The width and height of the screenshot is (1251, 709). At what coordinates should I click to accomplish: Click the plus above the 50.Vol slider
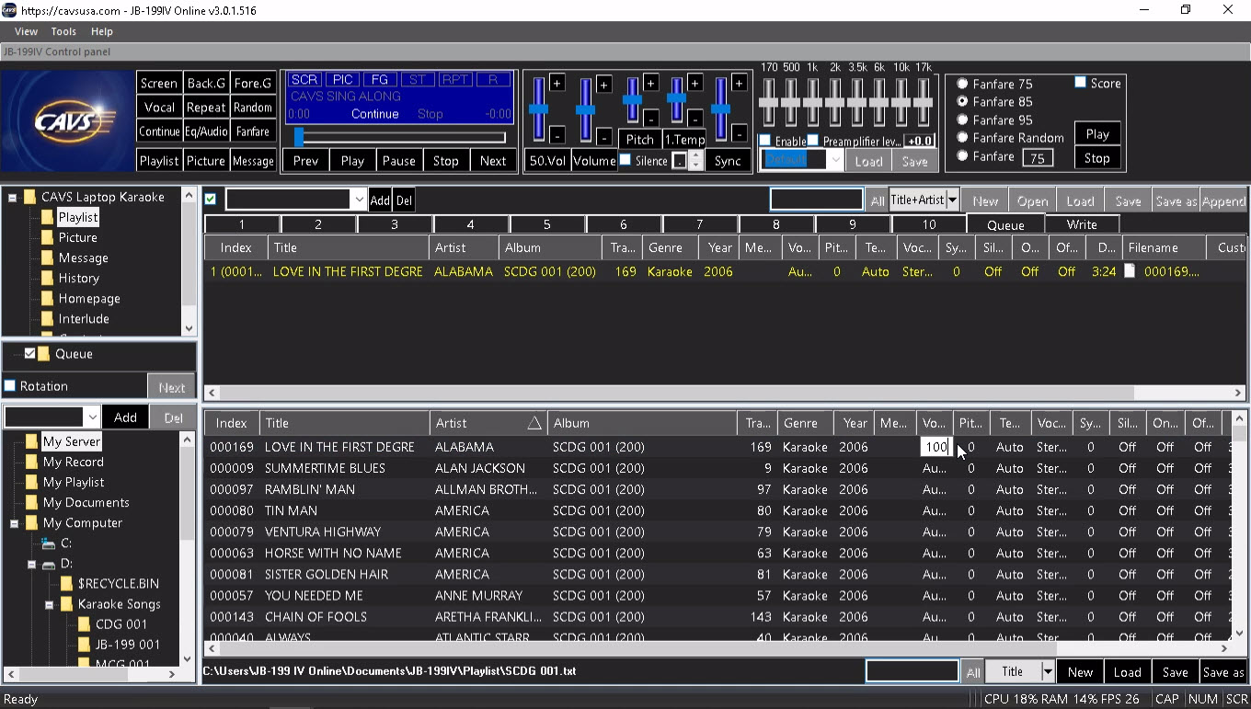tap(557, 84)
